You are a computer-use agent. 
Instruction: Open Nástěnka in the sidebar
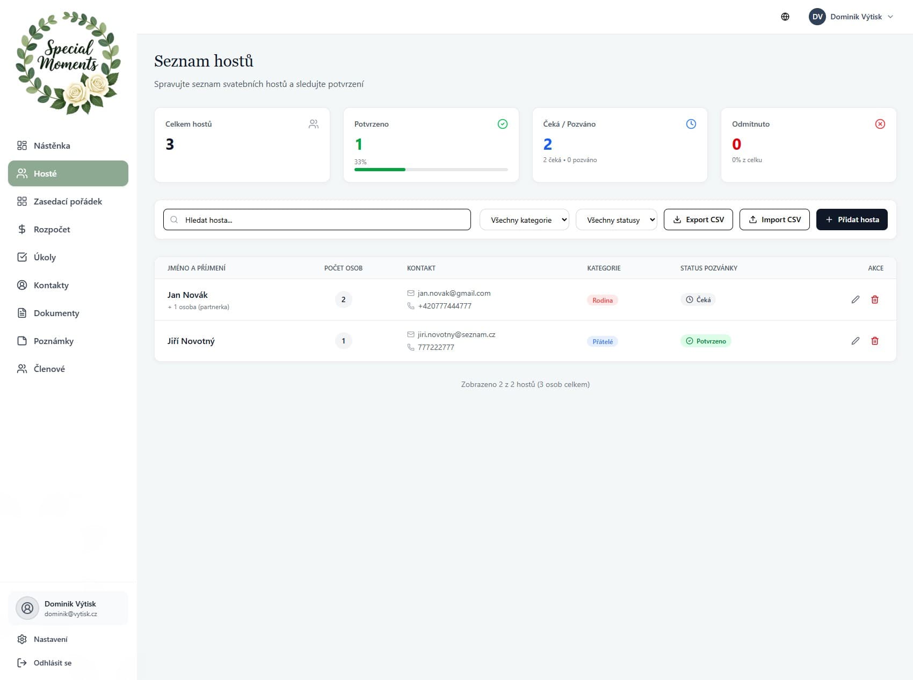coord(52,145)
